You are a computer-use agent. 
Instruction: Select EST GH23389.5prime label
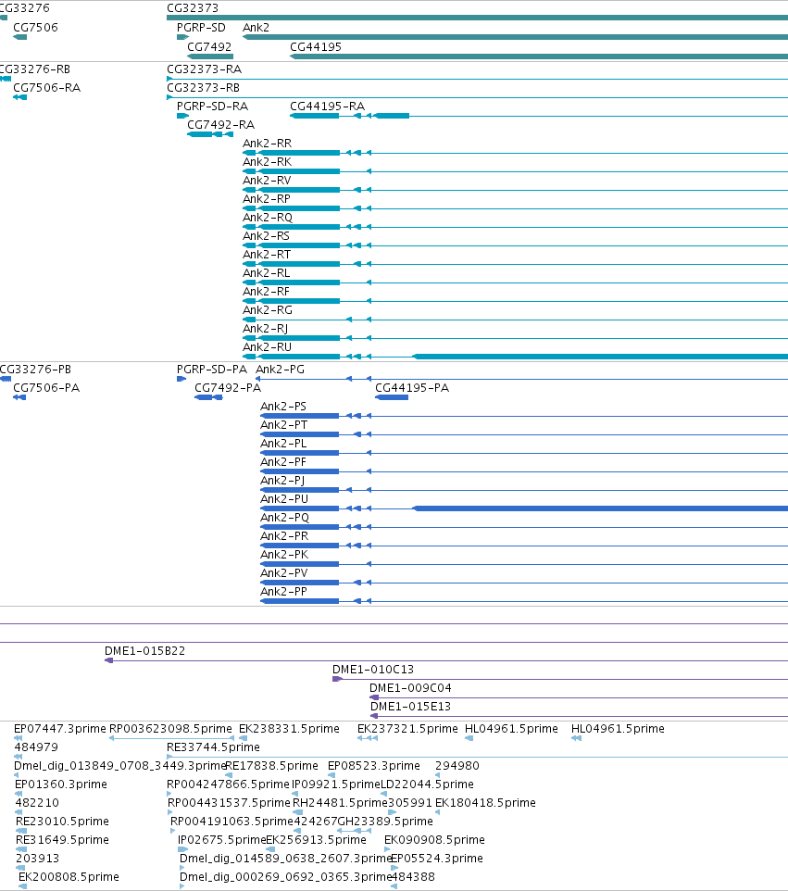click(x=385, y=822)
